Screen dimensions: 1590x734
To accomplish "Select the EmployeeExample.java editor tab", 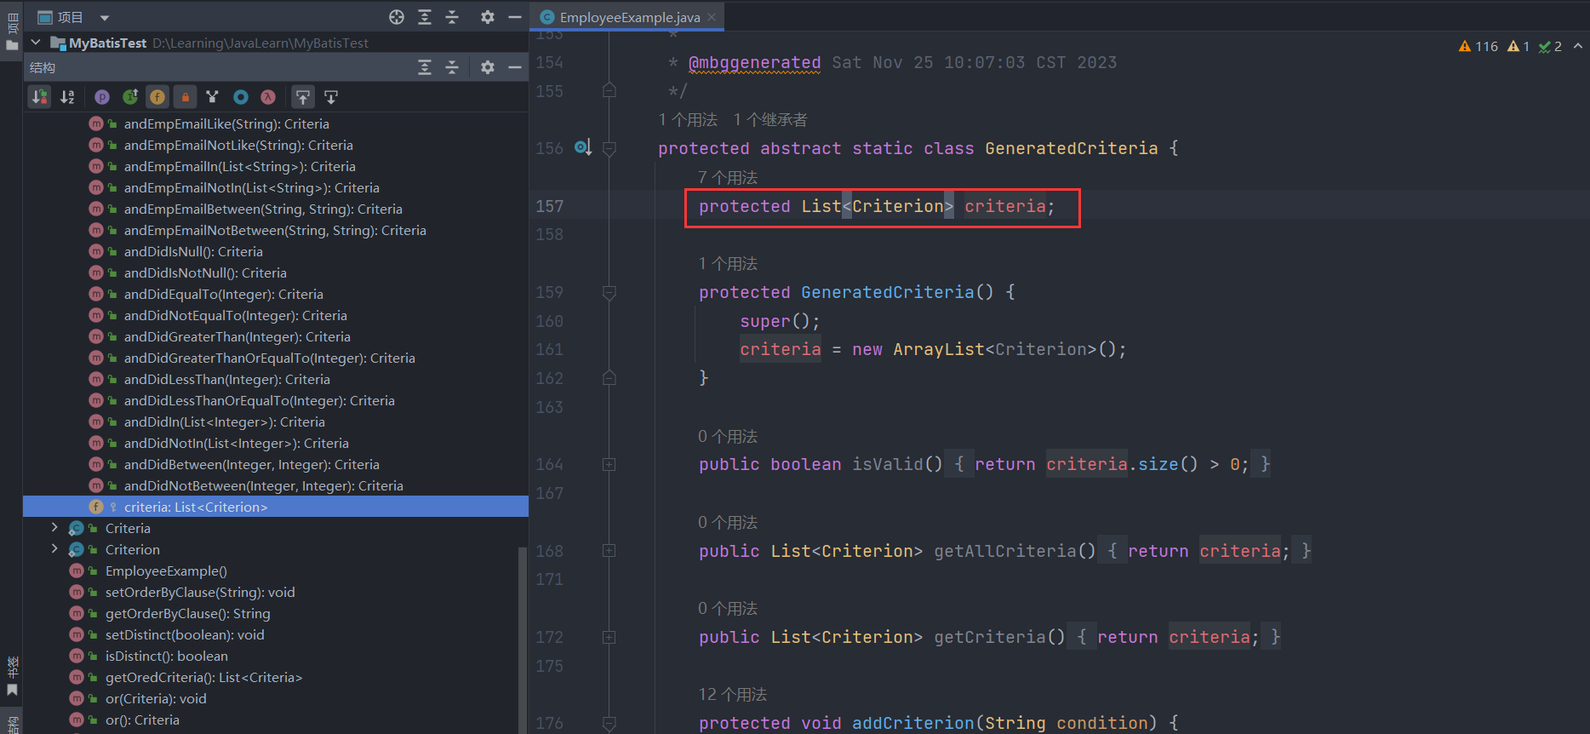I will (x=628, y=17).
